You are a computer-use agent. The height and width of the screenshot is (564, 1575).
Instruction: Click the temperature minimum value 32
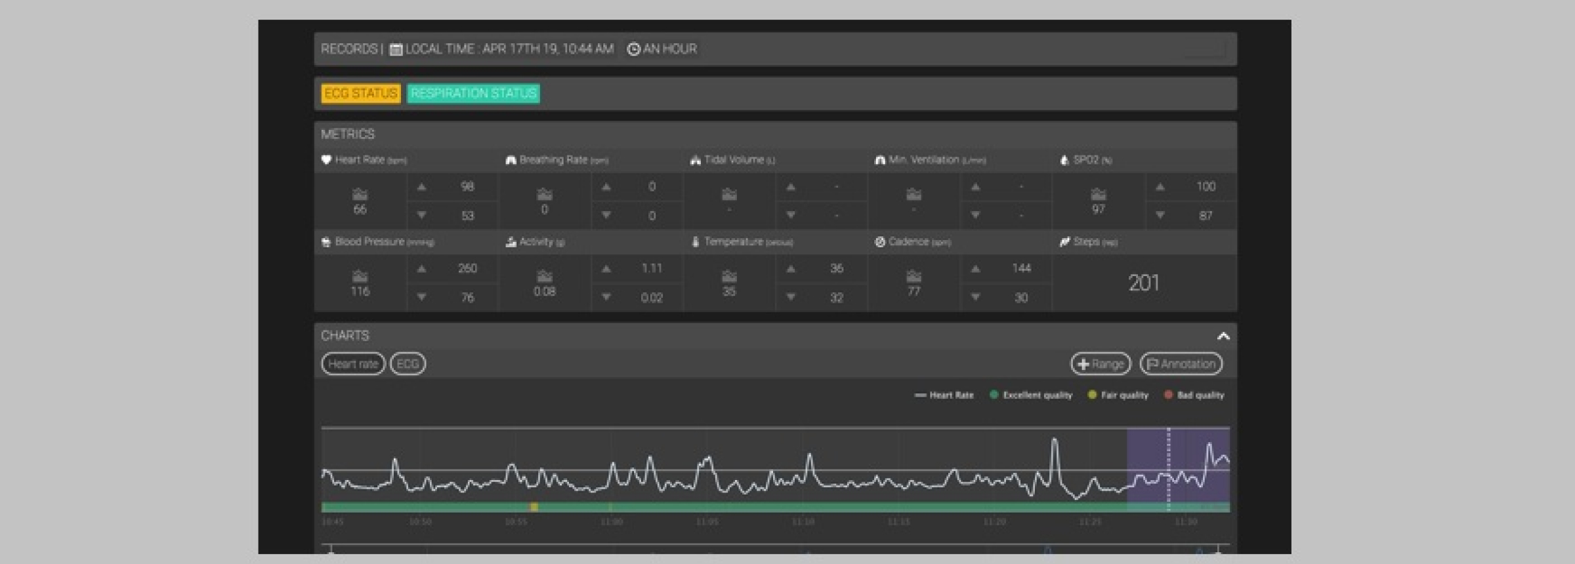pyautogui.click(x=837, y=298)
